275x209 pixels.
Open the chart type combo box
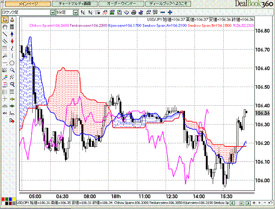coord(28,13)
